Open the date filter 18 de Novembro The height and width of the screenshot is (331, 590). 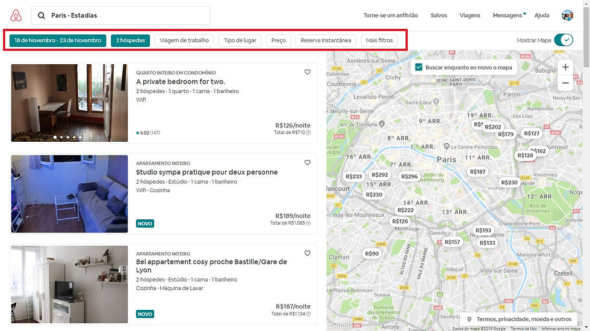58,40
